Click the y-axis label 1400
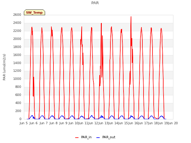Image resolution: width=191 pixels, height=143 pixels. 17,63
